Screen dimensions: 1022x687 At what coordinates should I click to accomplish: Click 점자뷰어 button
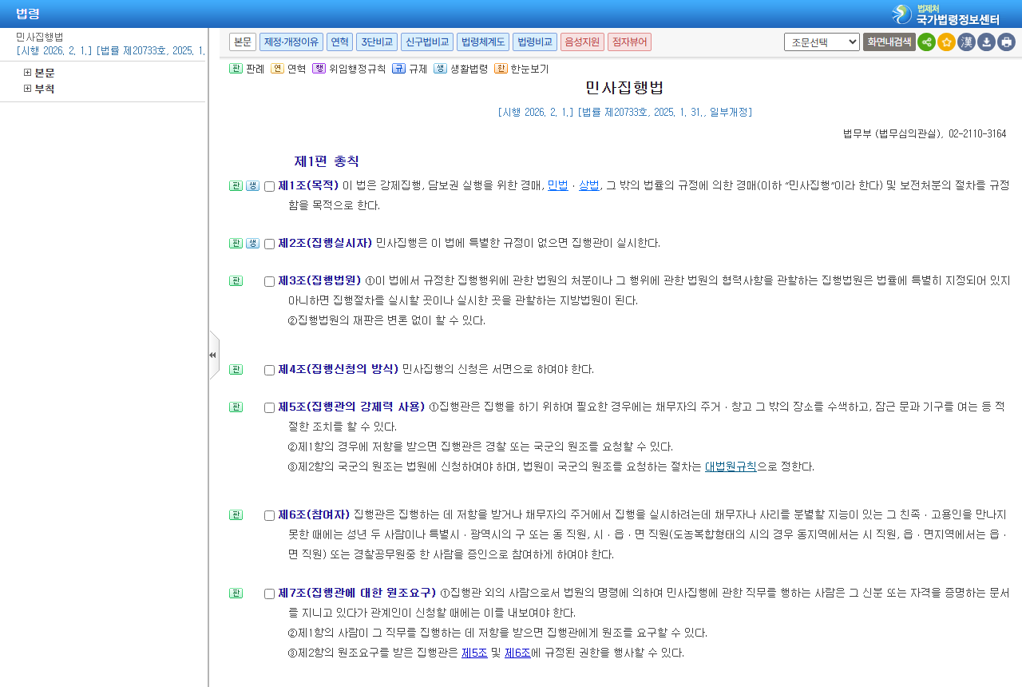[629, 42]
